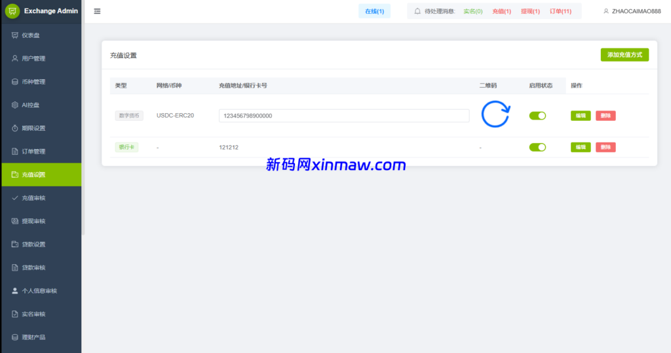Viewport: 671px width, 353px height.
Task: Click the 期限设置 timer icon in sidebar
Action: (x=15, y=128)
